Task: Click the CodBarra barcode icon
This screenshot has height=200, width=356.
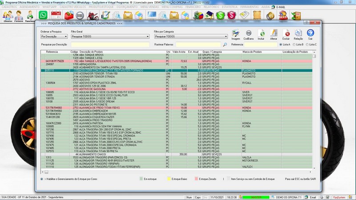Action: tap(249, 33)
